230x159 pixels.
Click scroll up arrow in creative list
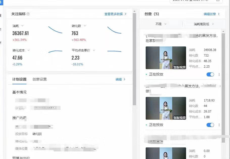[223, 31]
